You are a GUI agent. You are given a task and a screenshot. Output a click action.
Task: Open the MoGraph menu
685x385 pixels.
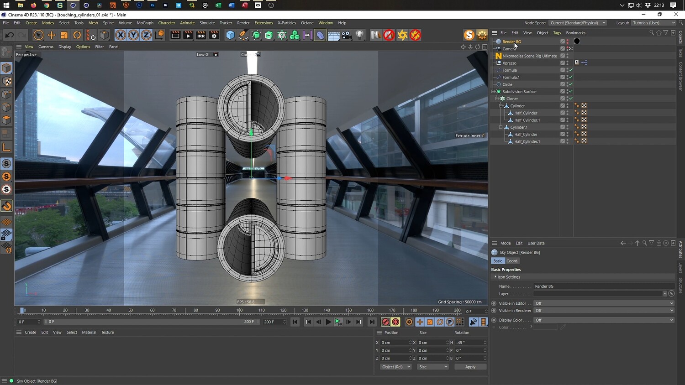(145, 23)
